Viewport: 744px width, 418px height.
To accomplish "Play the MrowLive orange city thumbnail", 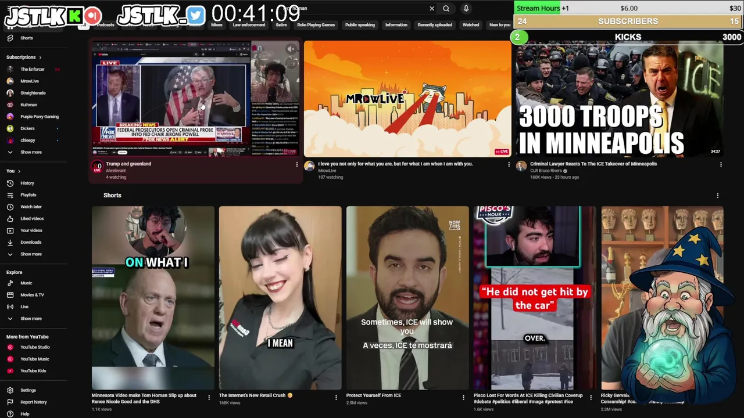I will (x=407, y=99).
